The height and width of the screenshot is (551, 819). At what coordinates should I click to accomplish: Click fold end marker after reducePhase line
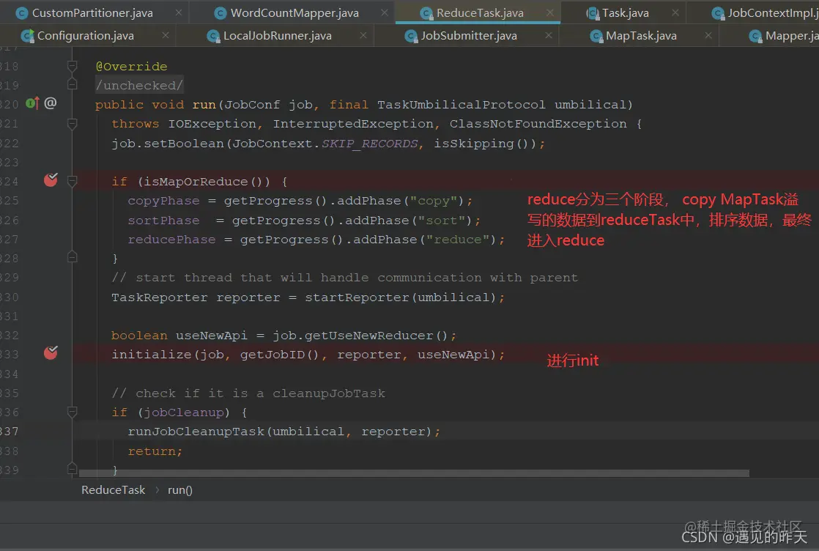(72, 257)
